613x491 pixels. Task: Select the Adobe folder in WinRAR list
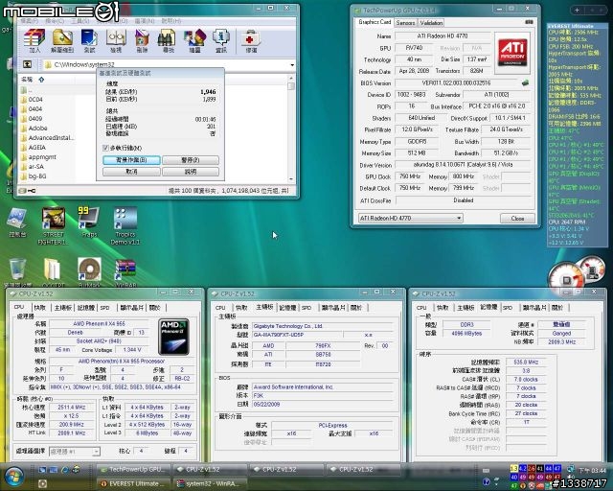click(37, 129)
